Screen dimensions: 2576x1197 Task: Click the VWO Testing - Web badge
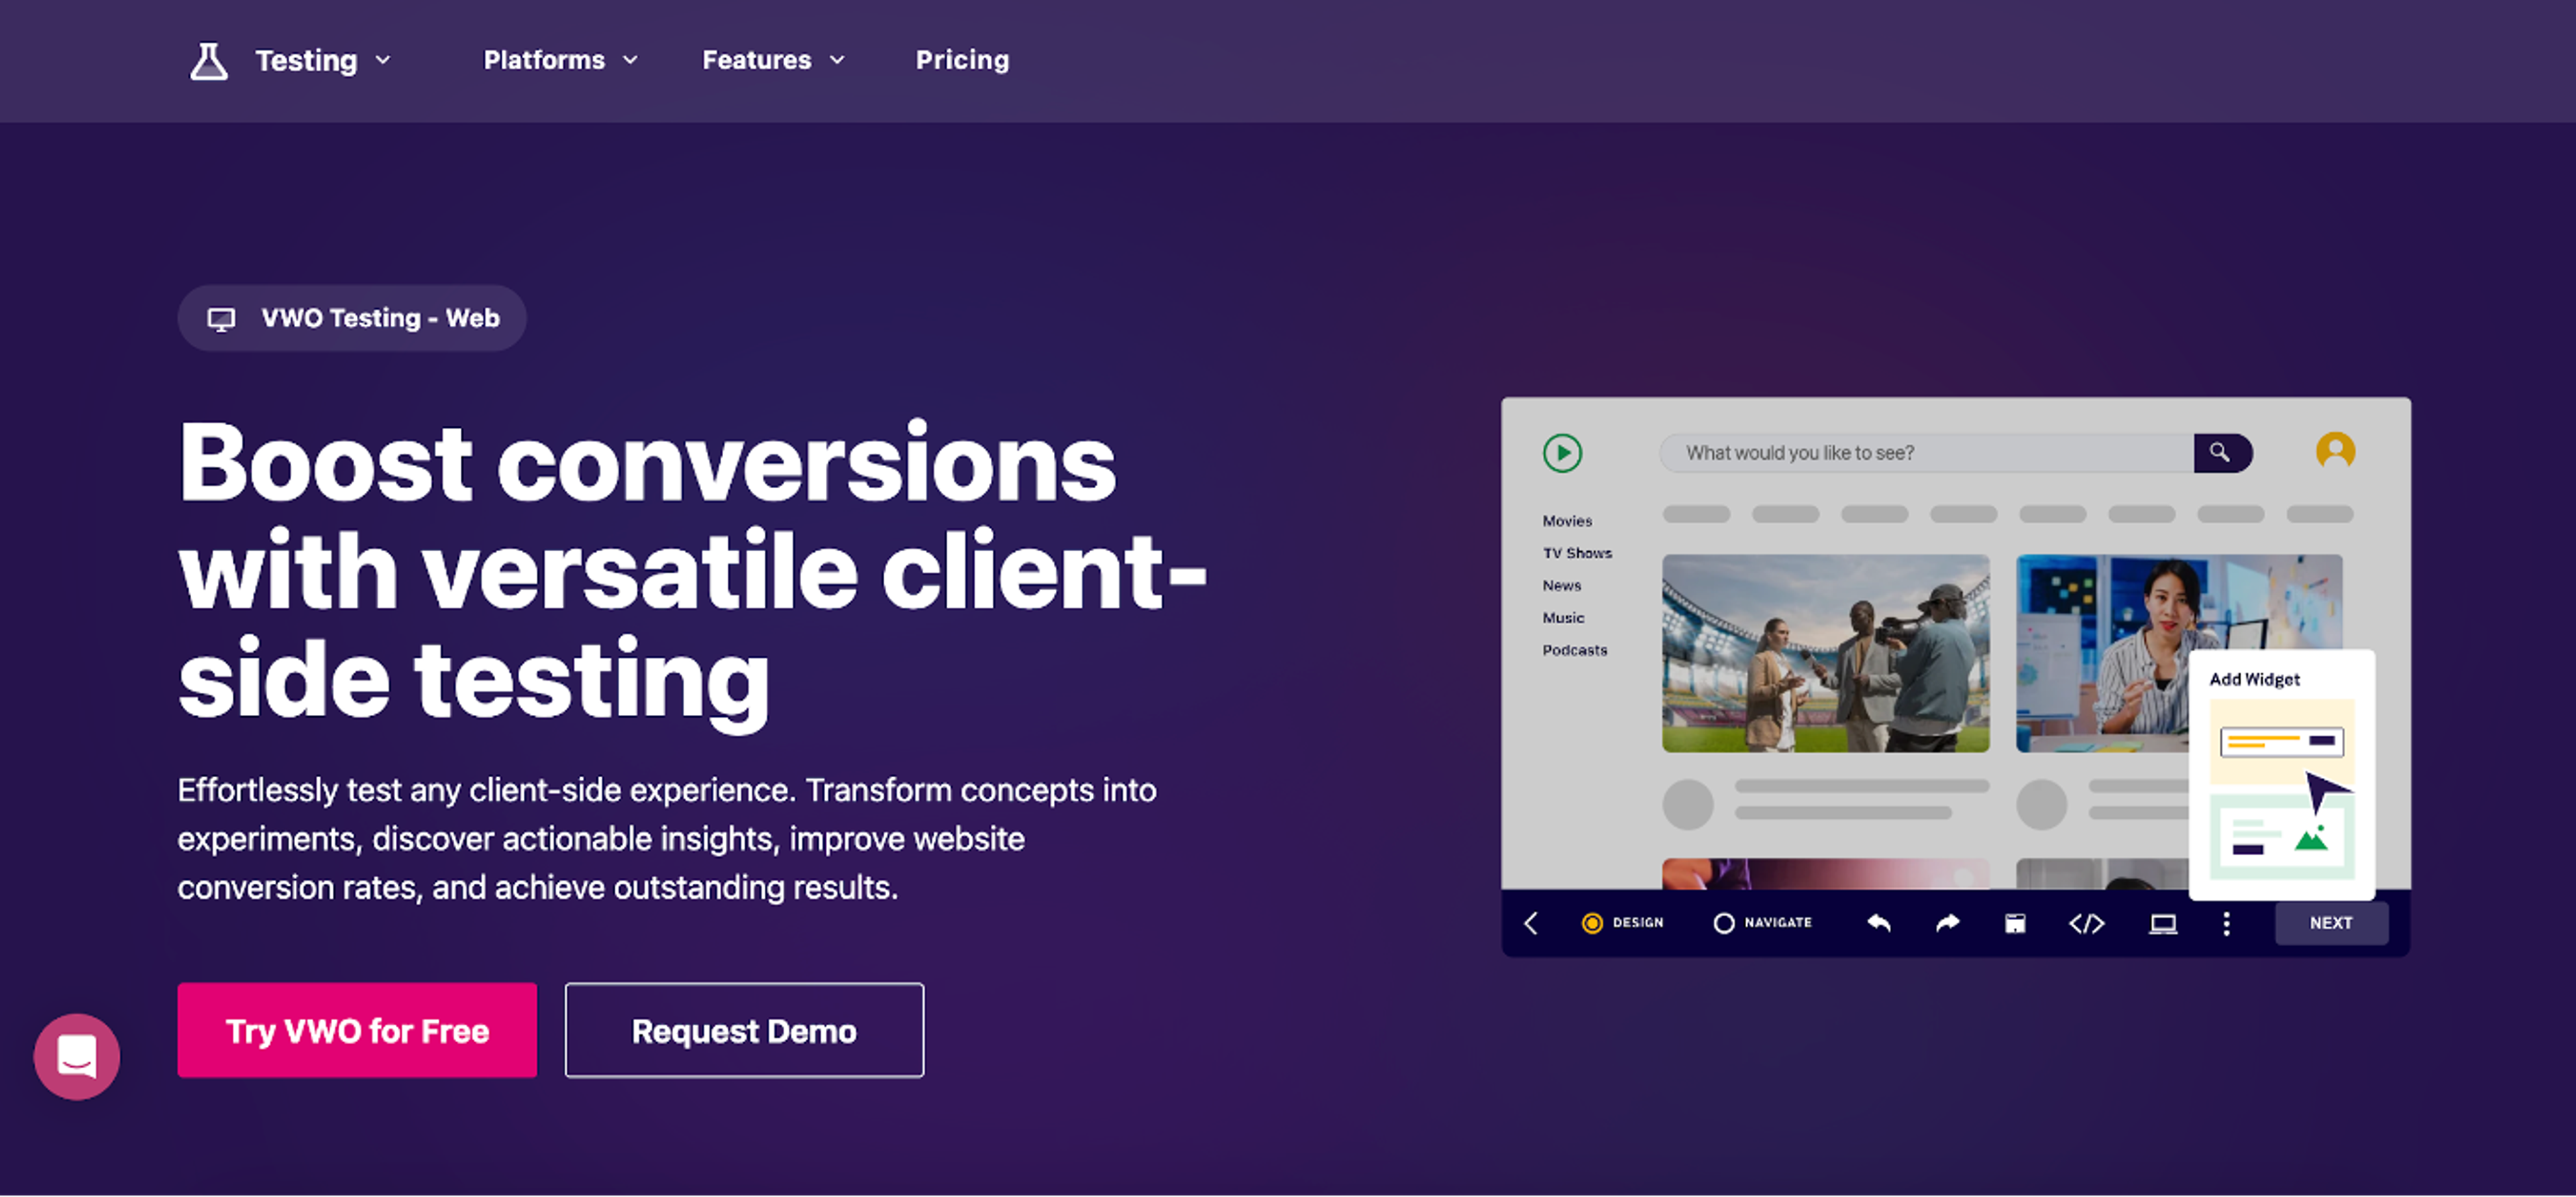[352, 318]
